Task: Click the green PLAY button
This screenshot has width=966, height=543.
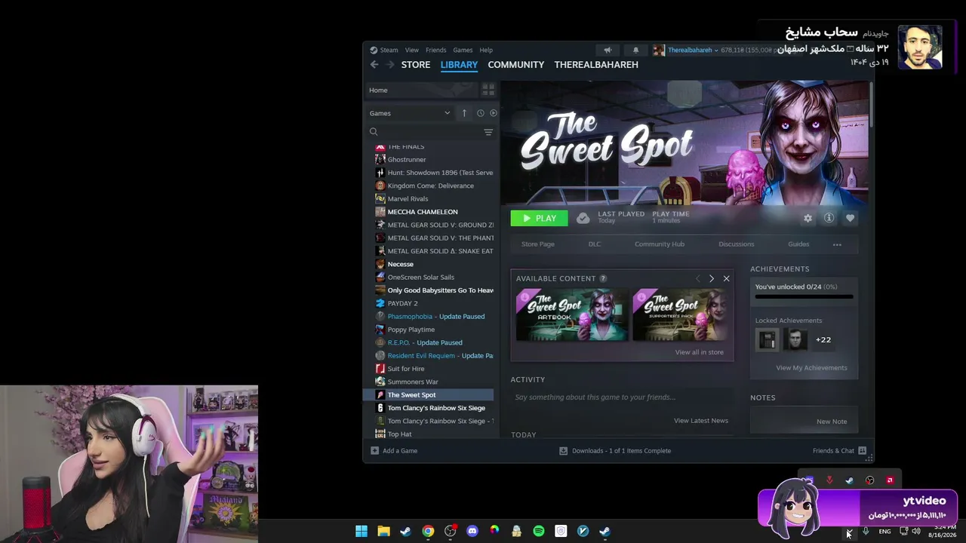Action: click(539, 218)
